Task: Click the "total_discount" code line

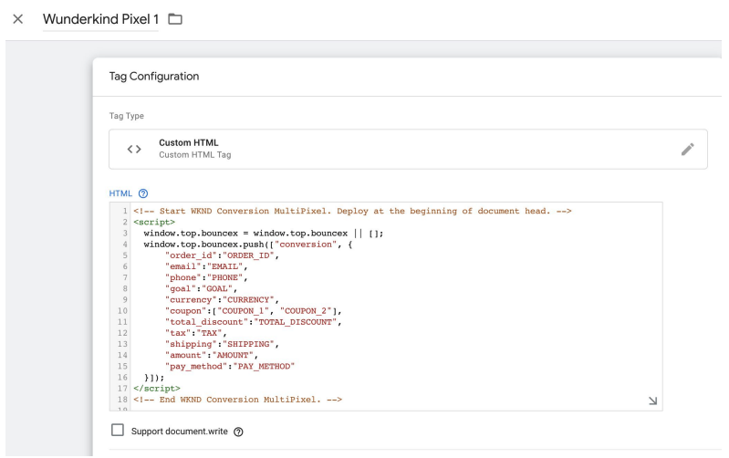Action: tap(254, 322)
